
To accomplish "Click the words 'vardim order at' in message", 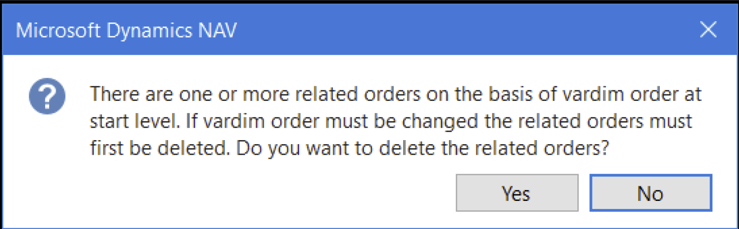I will [634, 94].
